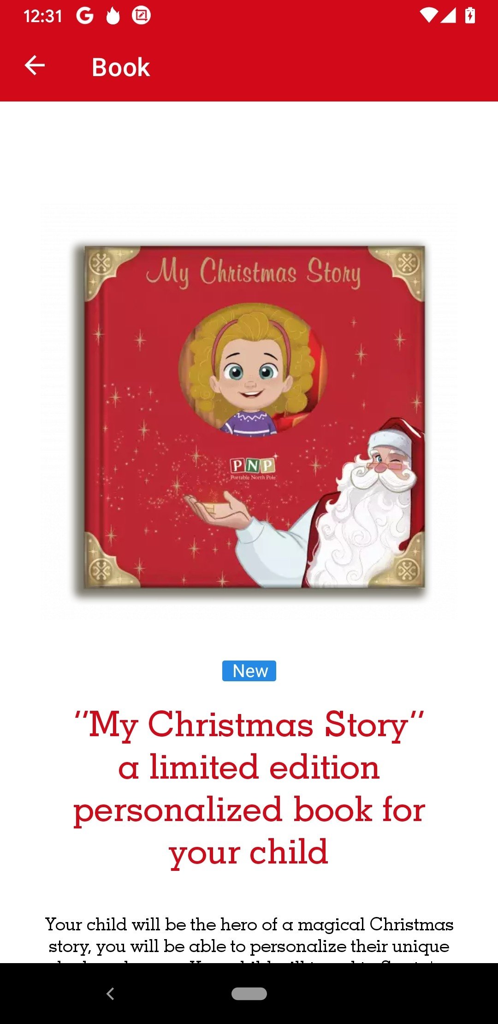Tap the back arrow in the header
498x1024 pixels.
coord(35,65)
